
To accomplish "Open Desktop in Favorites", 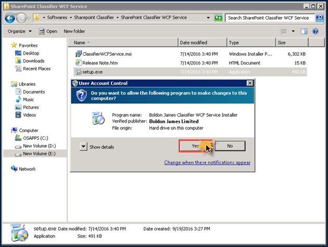I will coord(31,53).
